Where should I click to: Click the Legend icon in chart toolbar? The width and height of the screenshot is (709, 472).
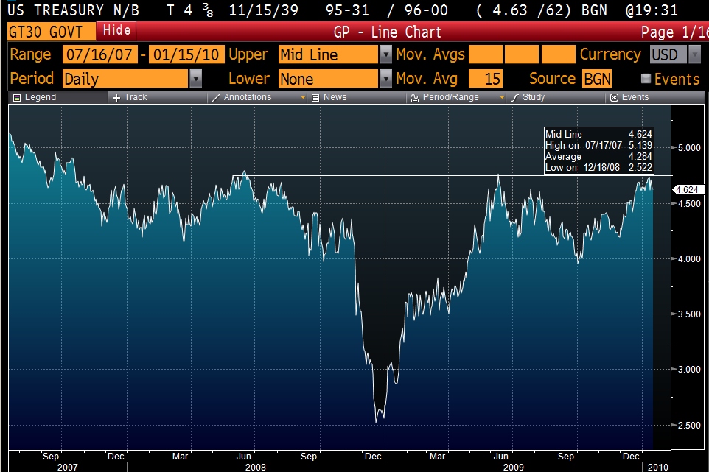point(18,97)
